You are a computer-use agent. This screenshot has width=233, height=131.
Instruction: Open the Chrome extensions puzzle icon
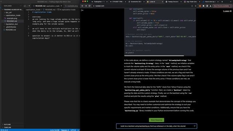coord(204,6)
